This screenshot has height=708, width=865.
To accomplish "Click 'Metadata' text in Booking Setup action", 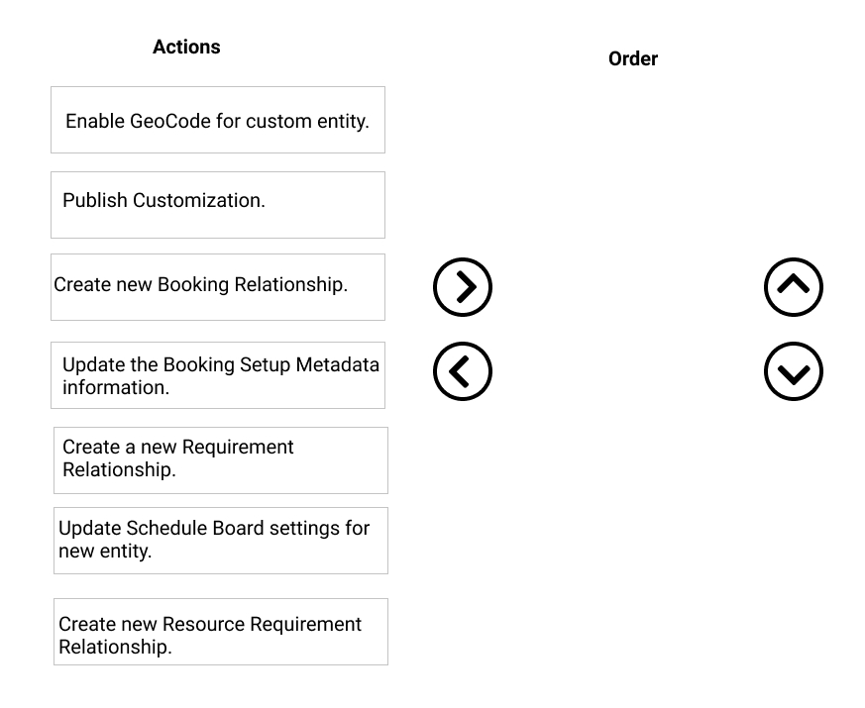I will click(x=338, y=364).
